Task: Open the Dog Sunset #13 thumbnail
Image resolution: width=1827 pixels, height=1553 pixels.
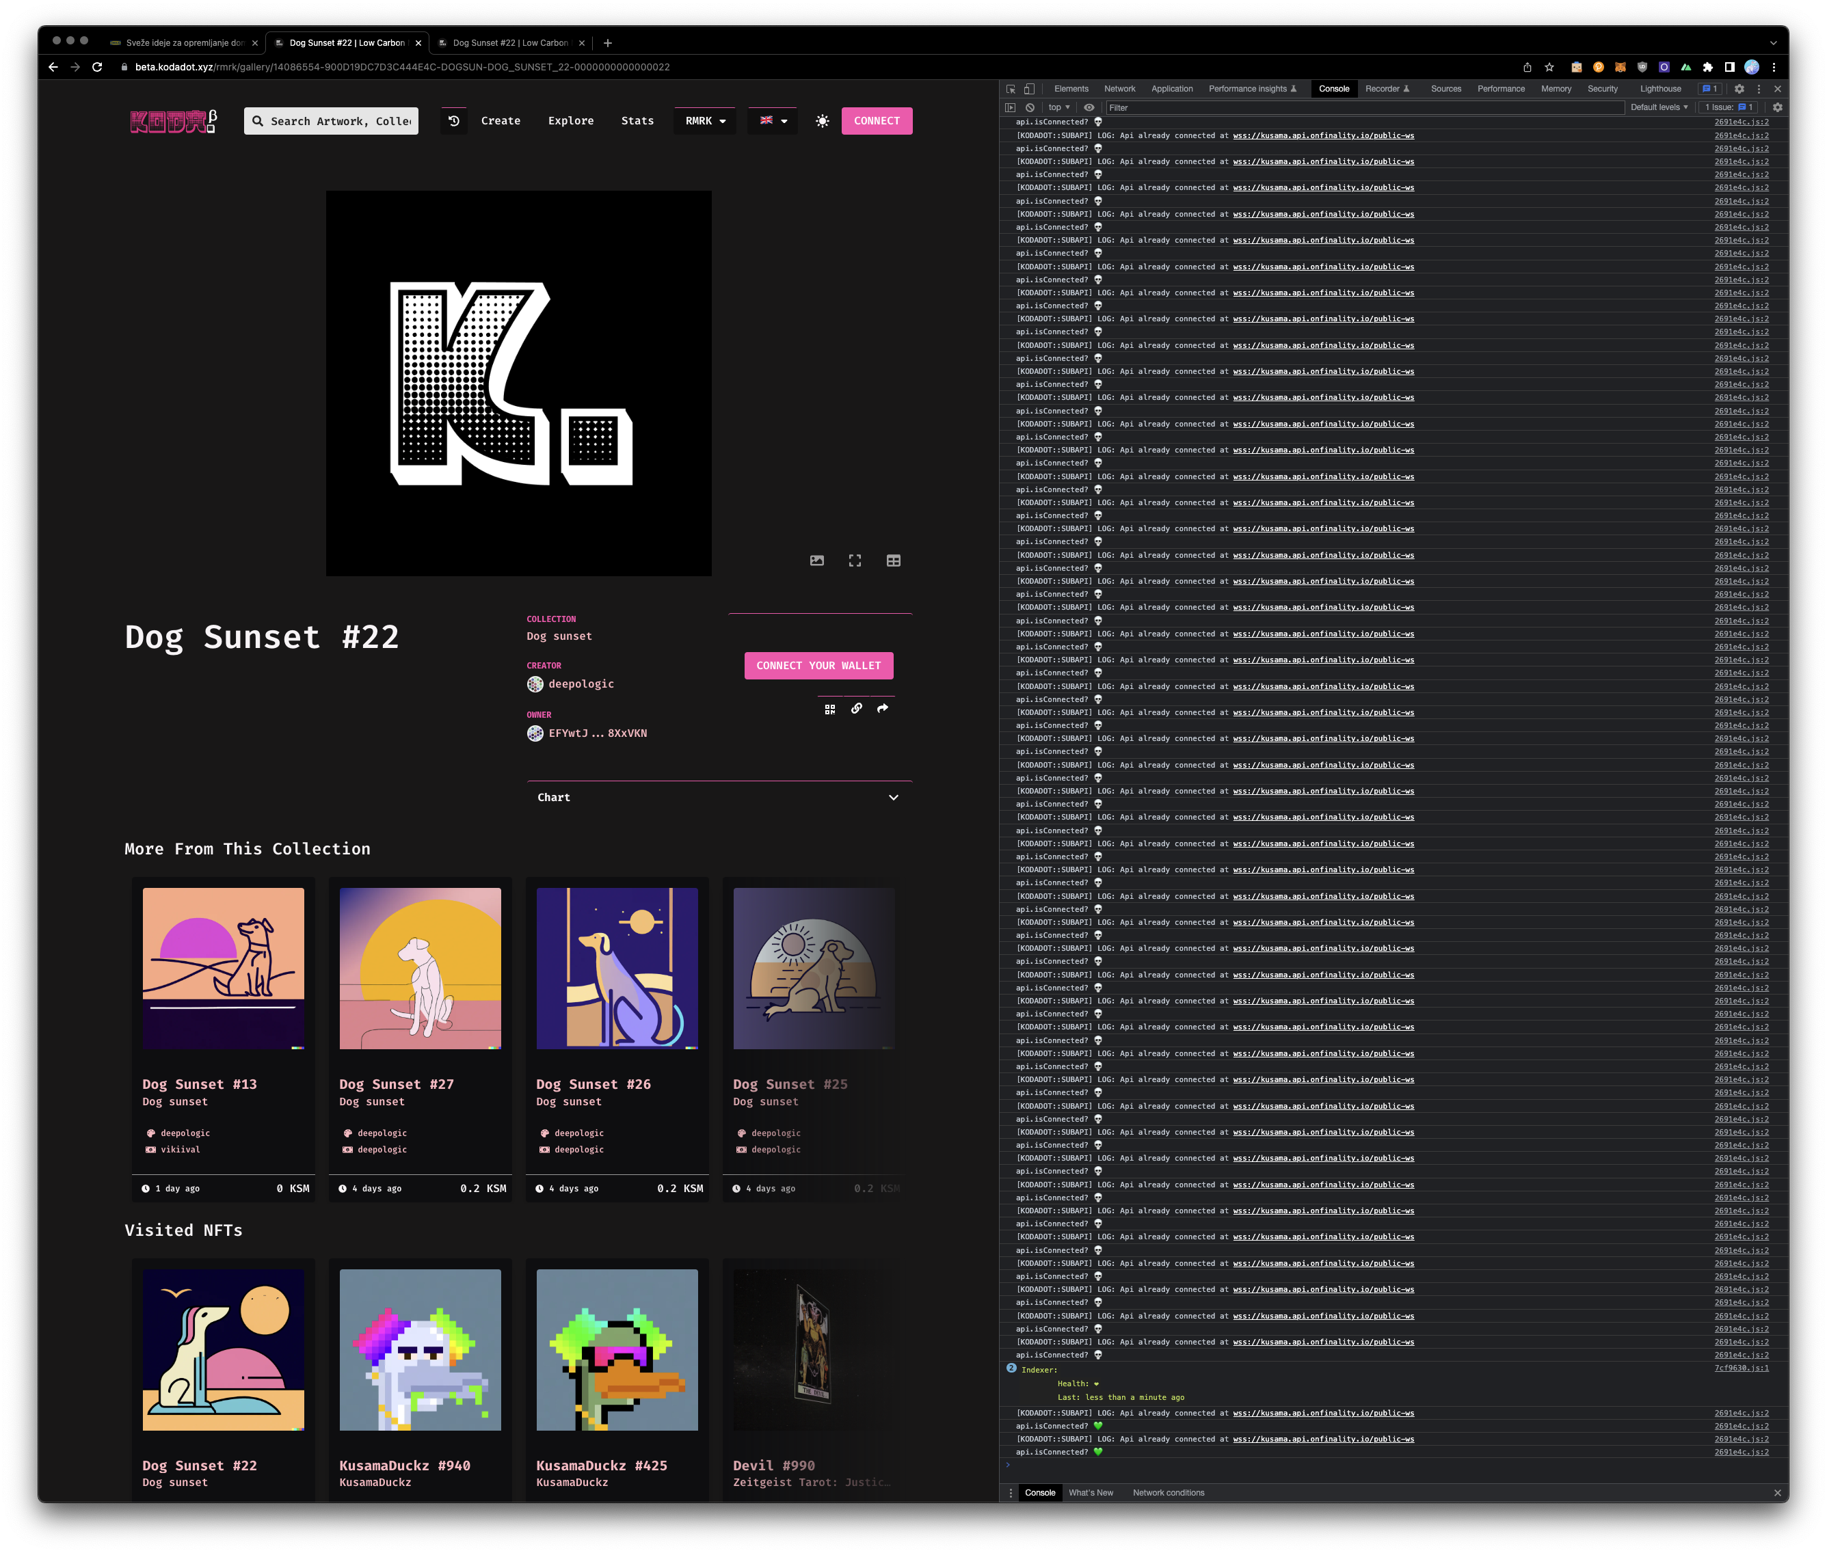Action: [224, 967]
